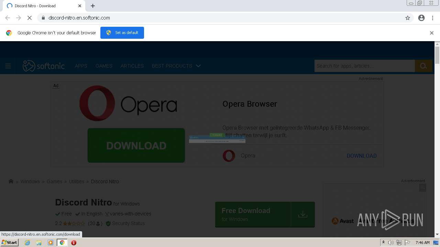Open the Utilities breadcrumb link

(x=76, y=181)
